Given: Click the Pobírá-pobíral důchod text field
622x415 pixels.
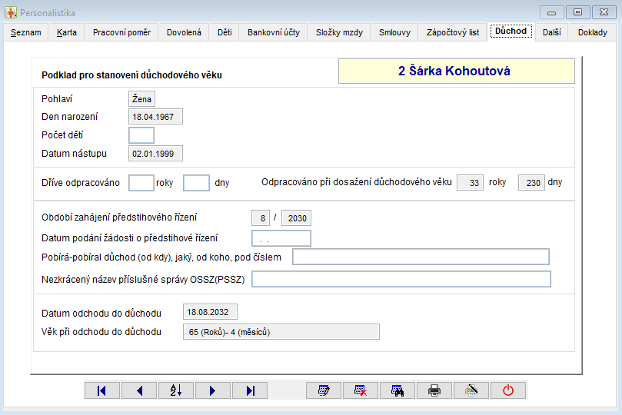Looking at the screenshot, I should point(421,257).
